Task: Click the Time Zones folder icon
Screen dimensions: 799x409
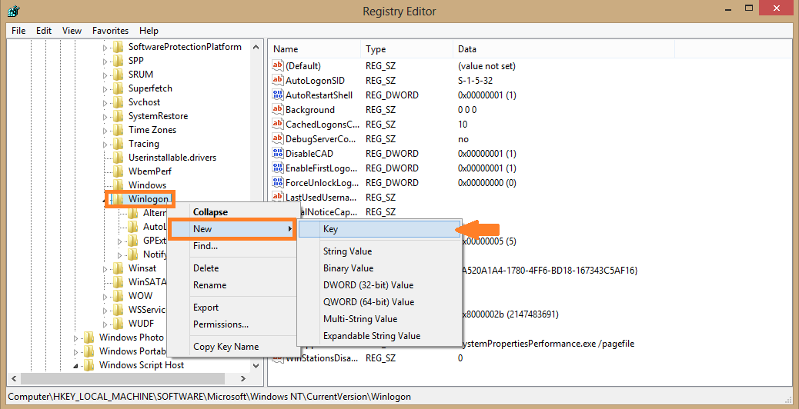Action: 119,130
